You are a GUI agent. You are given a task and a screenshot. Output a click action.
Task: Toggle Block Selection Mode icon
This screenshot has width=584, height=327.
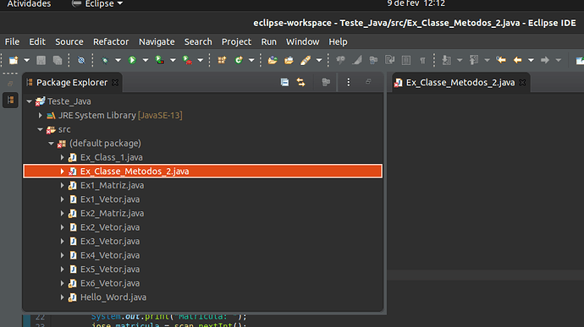[406, 60]
